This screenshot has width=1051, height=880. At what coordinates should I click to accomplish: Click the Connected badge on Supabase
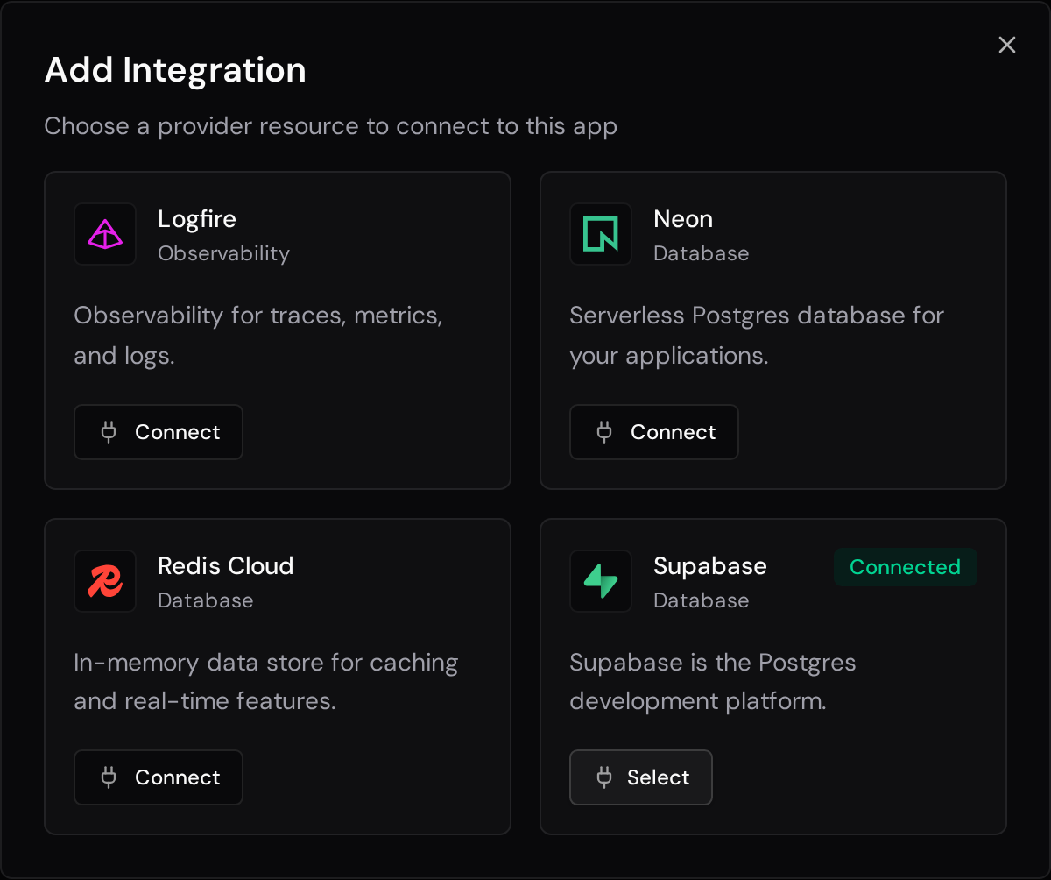pos(906,567)
